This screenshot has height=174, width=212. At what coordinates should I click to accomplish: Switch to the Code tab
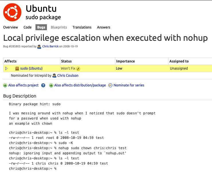pos(27,27)
